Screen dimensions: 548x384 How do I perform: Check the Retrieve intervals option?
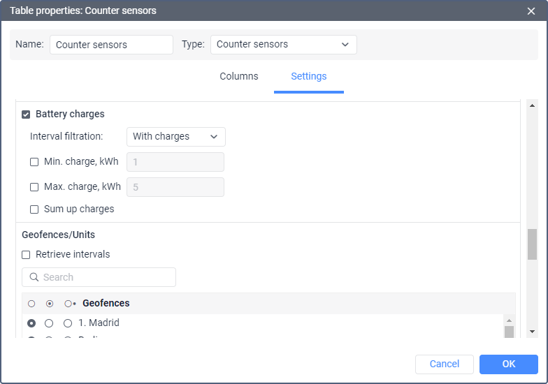pyautogui.click(x=26, y=255)
